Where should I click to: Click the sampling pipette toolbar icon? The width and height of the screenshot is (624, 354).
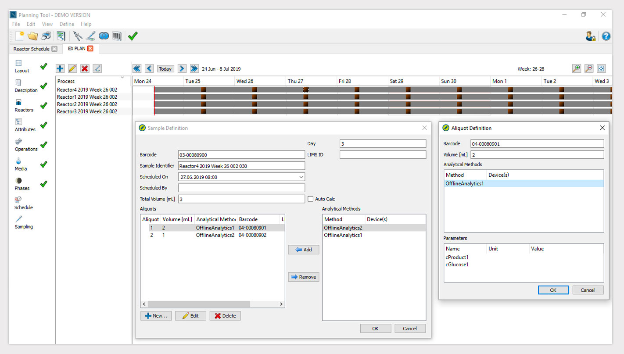tap(90, 36)
